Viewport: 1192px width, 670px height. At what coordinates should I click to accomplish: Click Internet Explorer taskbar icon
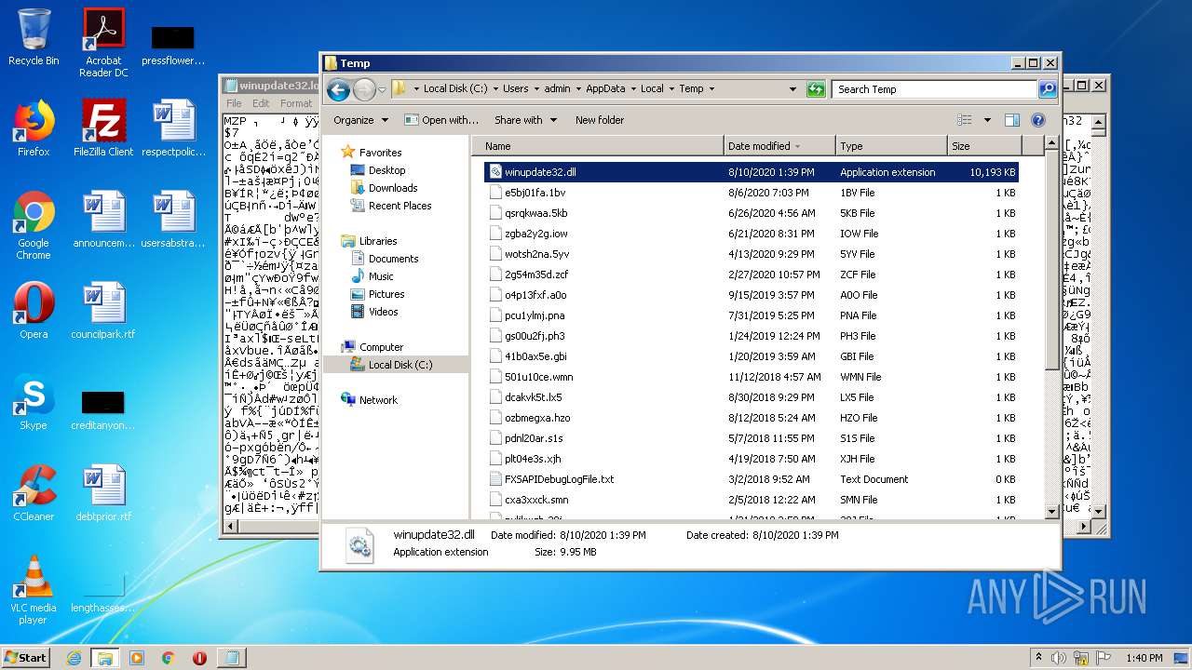click(74, 658)
